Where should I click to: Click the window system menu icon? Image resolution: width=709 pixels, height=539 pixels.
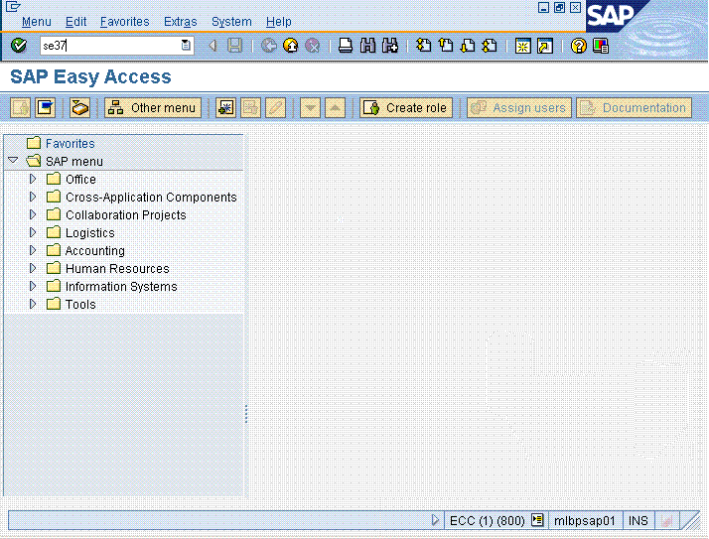13,6
